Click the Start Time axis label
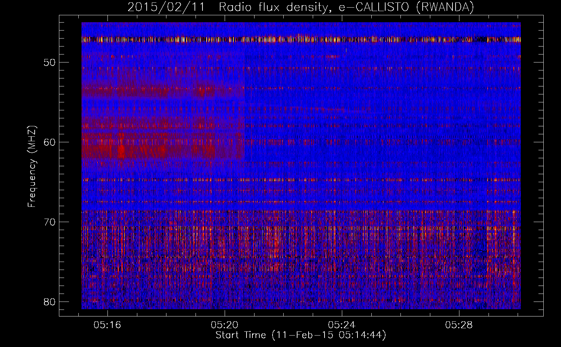Screen dimensions: 561x347 [x=301, y=335]
